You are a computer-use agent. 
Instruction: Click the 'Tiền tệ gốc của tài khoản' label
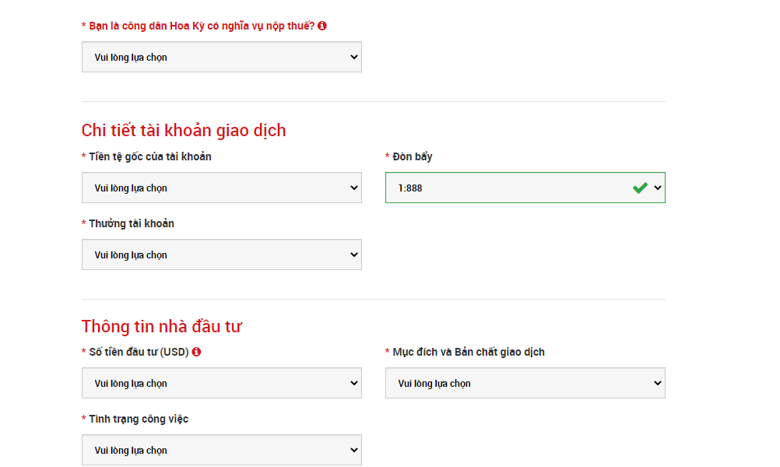click(x=149, y=156)
